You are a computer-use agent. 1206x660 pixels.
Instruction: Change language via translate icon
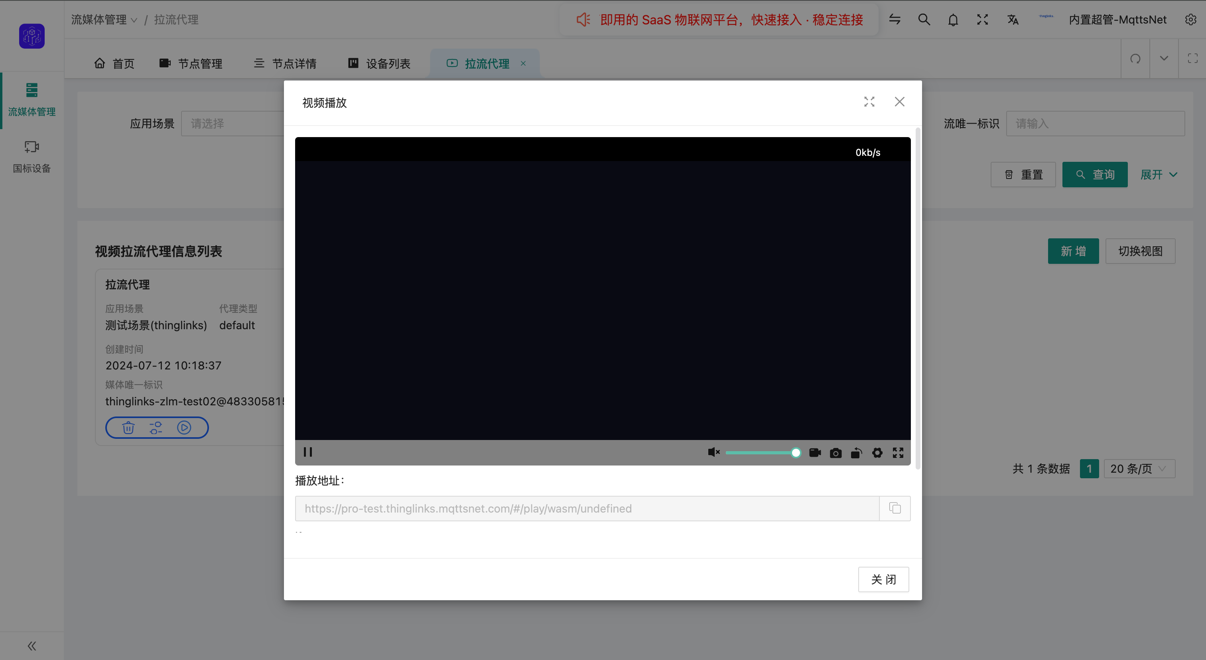click(x=1013, y=20)
